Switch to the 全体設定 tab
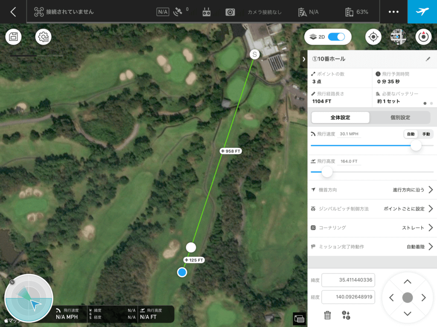The width and height of the screenshot is (437, 327). [x=340, y=118]
